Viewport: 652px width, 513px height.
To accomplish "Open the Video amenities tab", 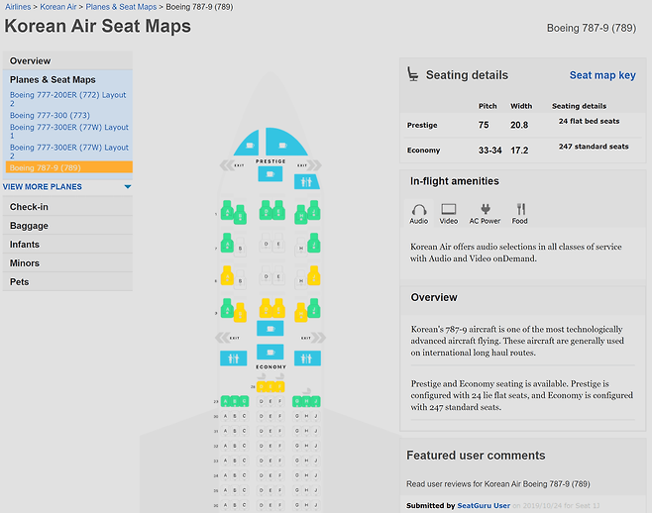I will [449, 214].
